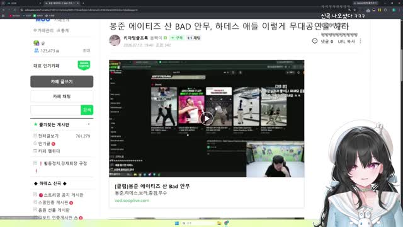The width and height of the screenshot is (403, 227).
Task: Click the taskbar search box
Action: (x=198, y=223)
